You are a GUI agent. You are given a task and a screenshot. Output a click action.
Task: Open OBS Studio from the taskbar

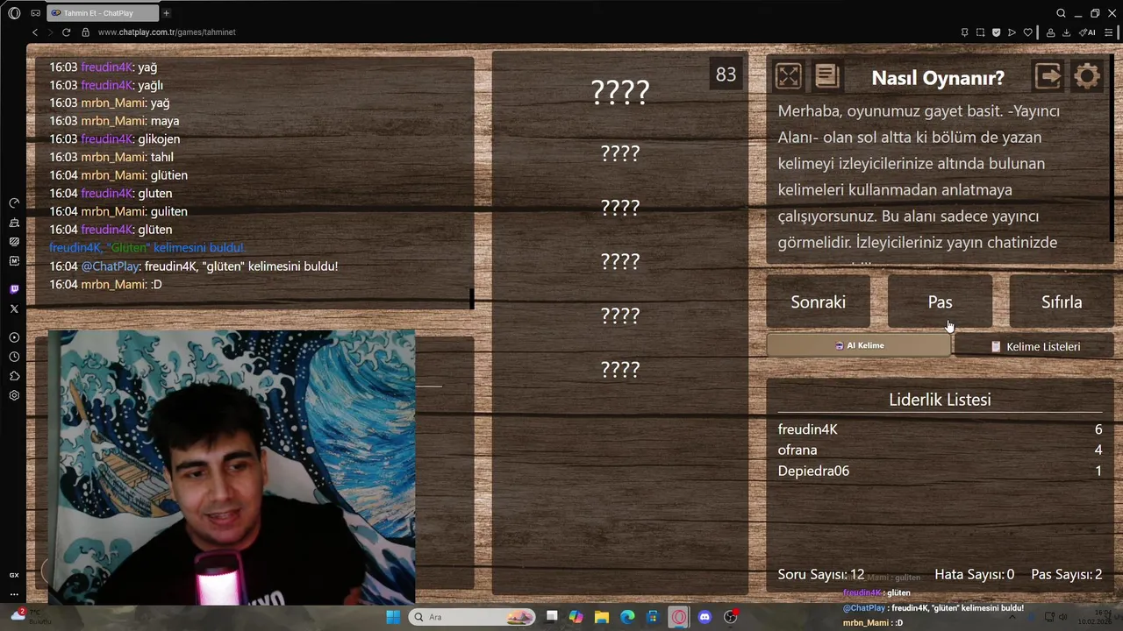click(730, 617)
